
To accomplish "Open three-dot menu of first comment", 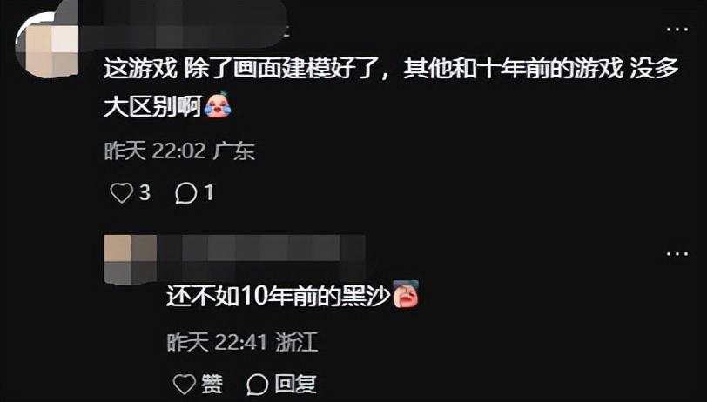I will point(677,30).
